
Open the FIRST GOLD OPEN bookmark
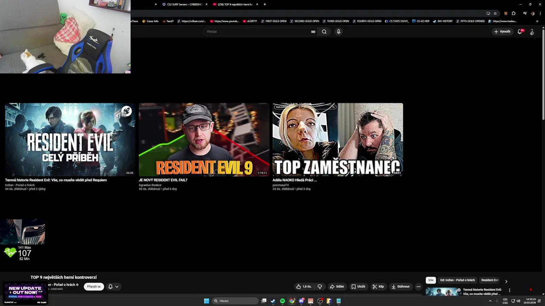[274, 21]
